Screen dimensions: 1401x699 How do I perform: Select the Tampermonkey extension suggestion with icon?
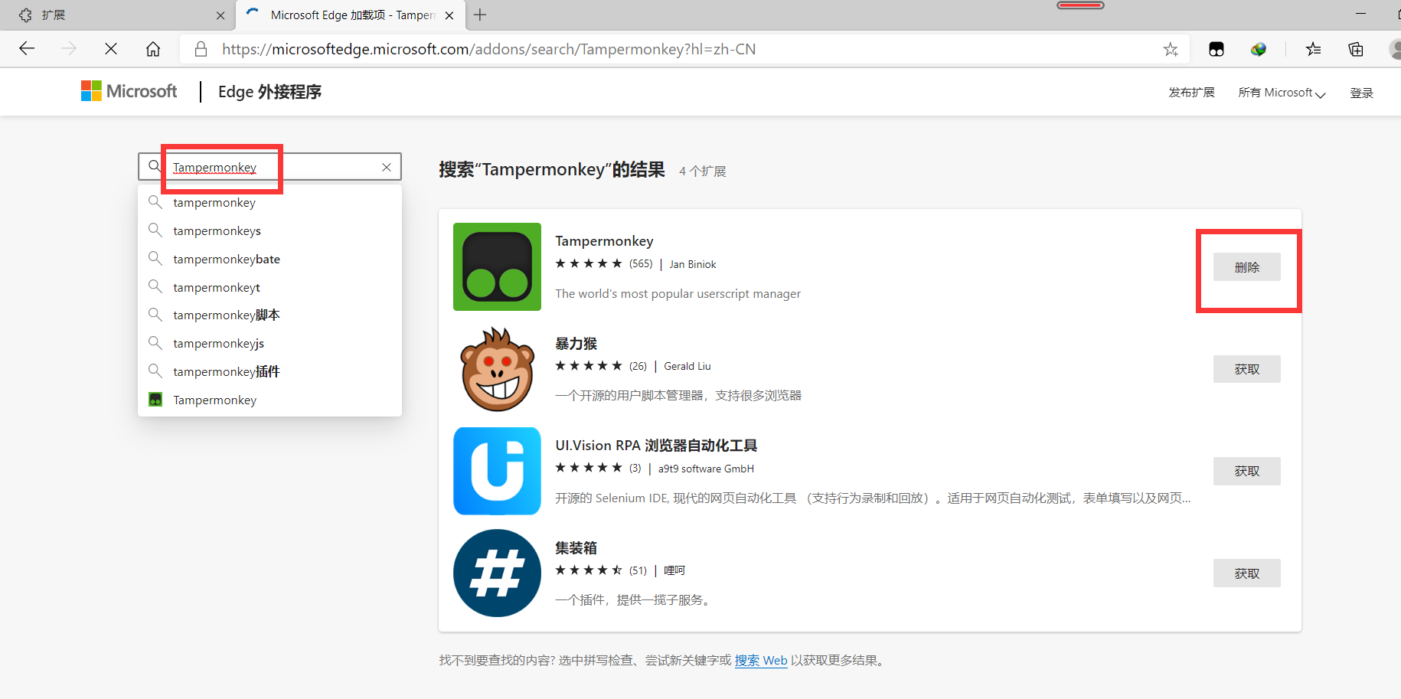pos(269,400)
